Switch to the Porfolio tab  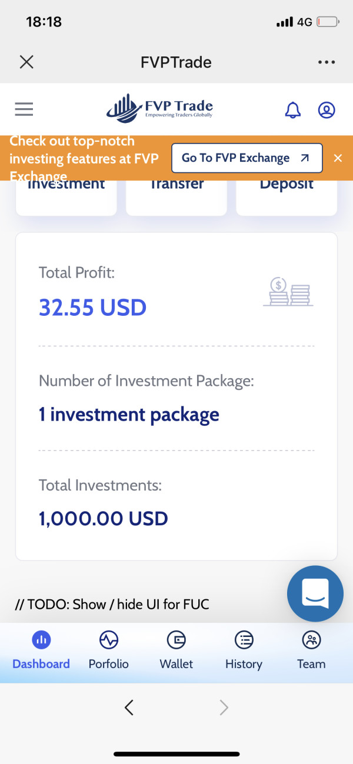[108, 651]
